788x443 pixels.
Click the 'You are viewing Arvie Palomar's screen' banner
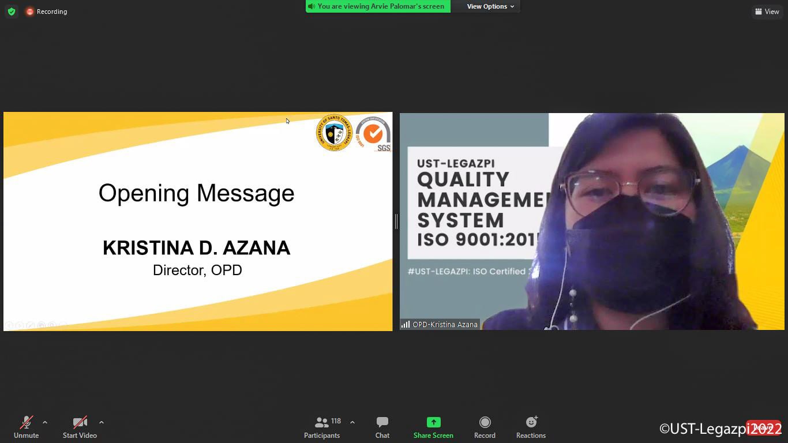pos(378,6)
